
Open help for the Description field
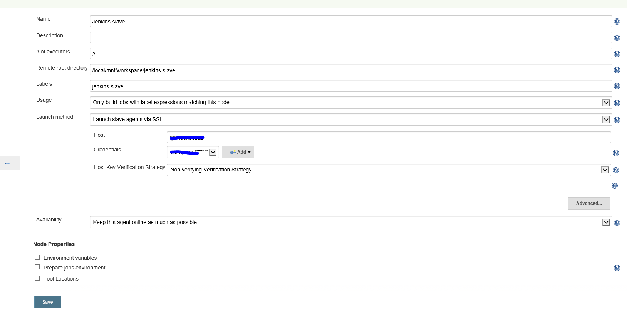(x=617, y=38)
